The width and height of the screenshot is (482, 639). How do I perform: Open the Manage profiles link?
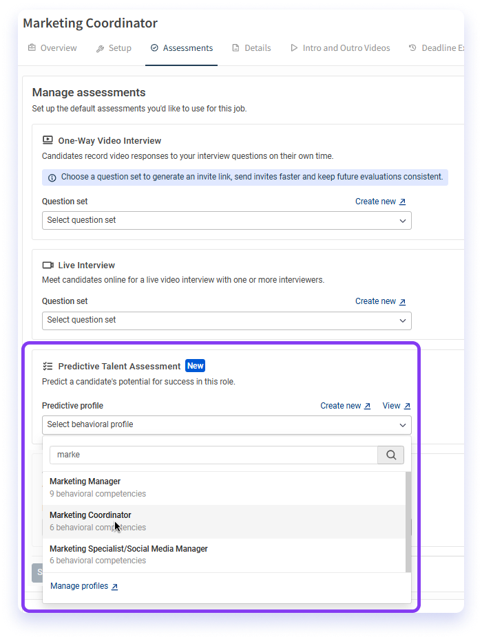click(x=84, y=586)
